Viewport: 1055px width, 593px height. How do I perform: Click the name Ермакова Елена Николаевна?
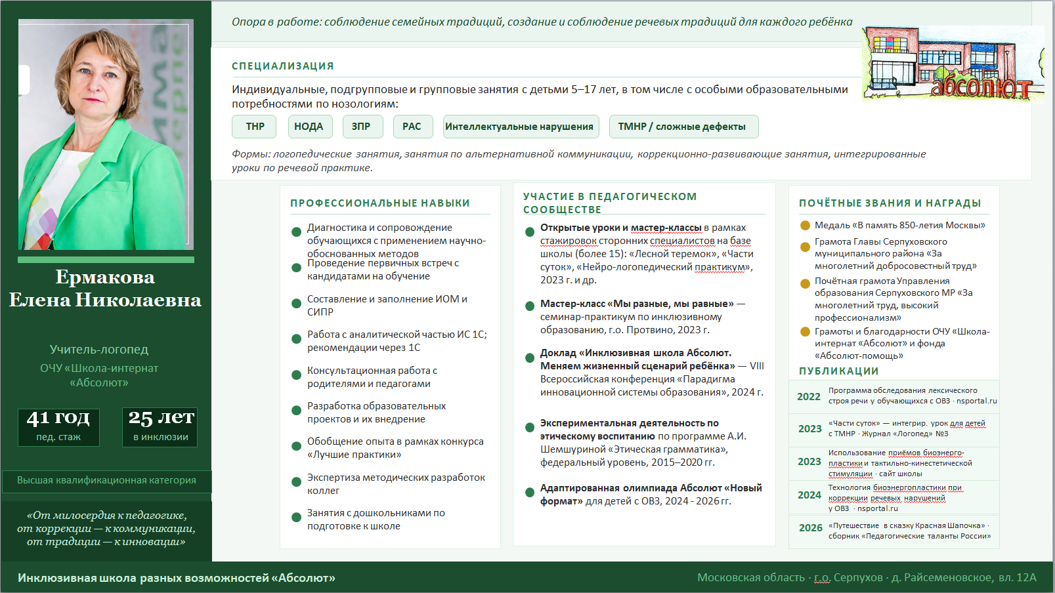coord(105,289)
